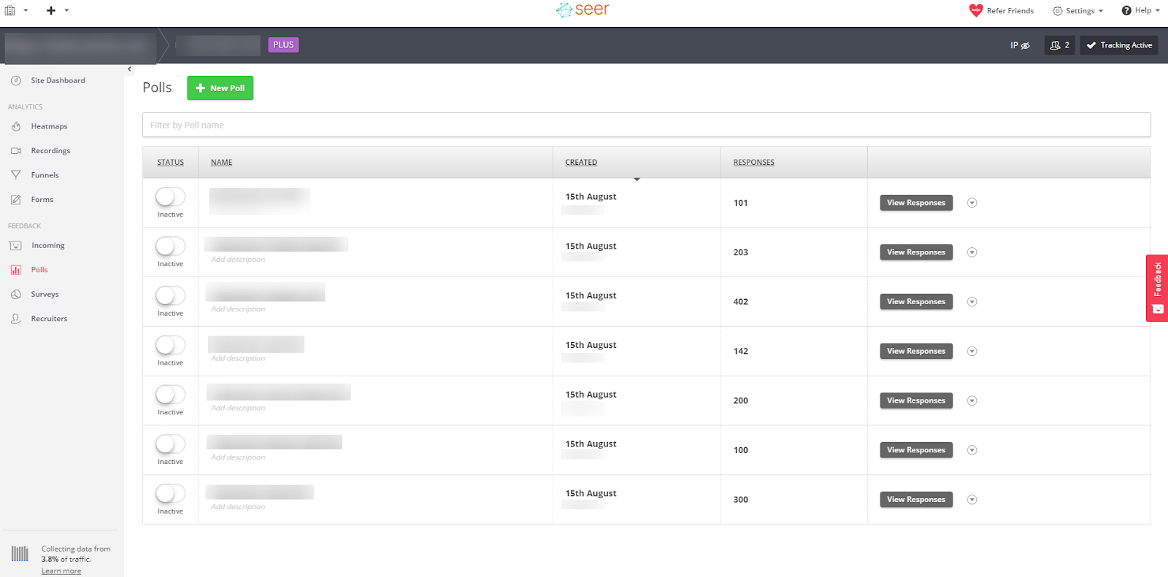
Task: Go to Site Dashboard
Action: pyautogui.click(x=58, y=81)
